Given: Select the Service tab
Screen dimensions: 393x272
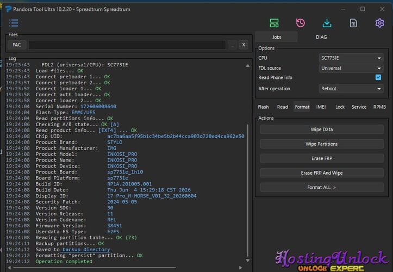Looking at the screenshot, I should 359,107.
